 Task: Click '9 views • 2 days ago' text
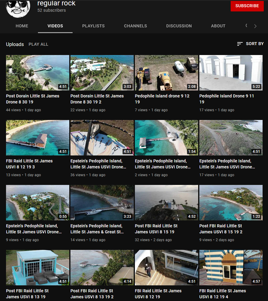(217, 240)
